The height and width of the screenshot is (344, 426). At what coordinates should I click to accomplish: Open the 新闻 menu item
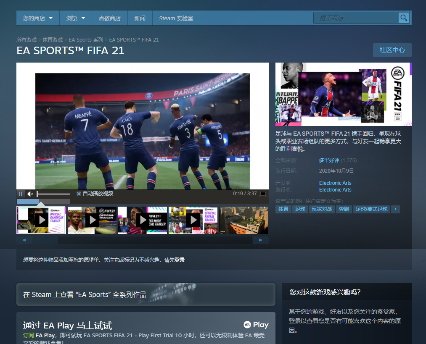140,18
